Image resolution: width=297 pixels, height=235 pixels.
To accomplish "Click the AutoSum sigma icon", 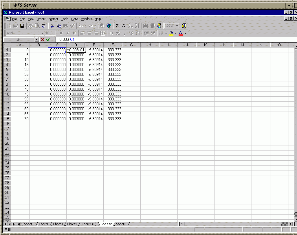I will [x=117, y=26].
